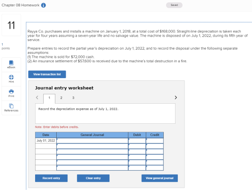252x190 pixels.
Task: Open General Journal account dropdown in fifth row
Action: coord(92,162)
